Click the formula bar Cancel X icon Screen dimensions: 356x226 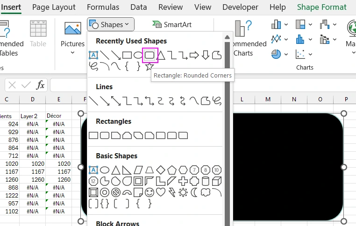point(12,85)
